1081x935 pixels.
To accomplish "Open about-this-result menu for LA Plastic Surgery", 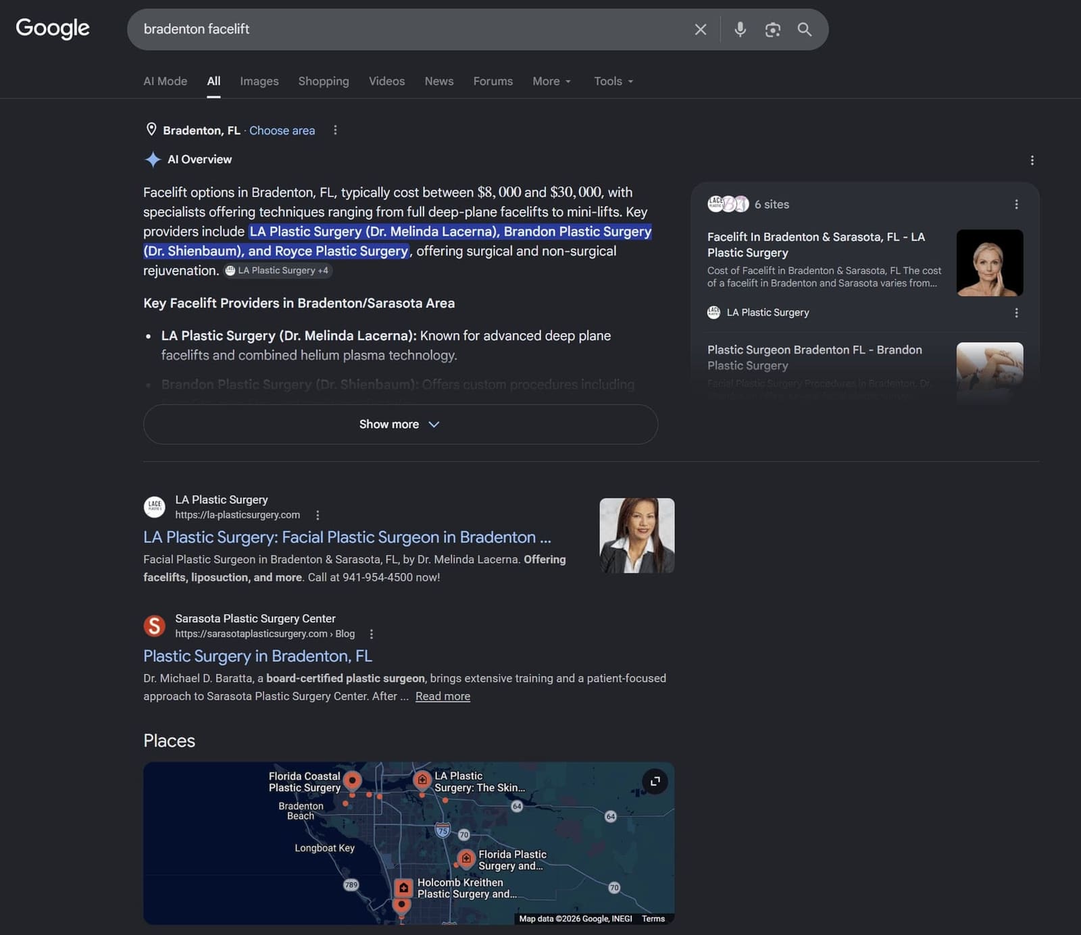I will [318, 515].
